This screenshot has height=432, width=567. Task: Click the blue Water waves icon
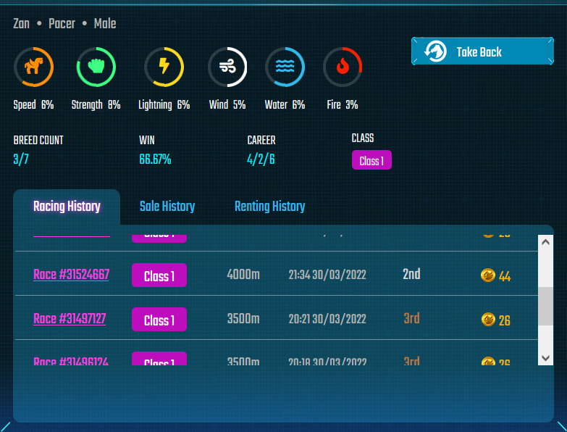pyautogui.click(x=285, y=67)
